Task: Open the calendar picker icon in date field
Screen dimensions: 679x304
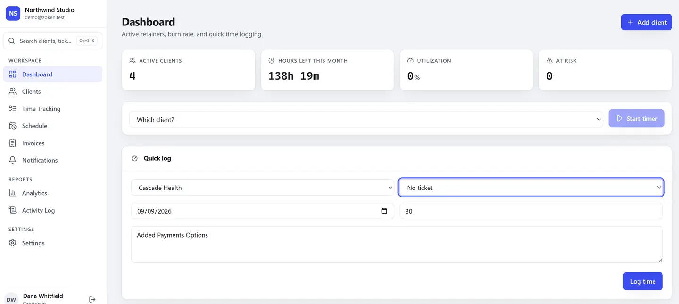Action: [384, 211]
